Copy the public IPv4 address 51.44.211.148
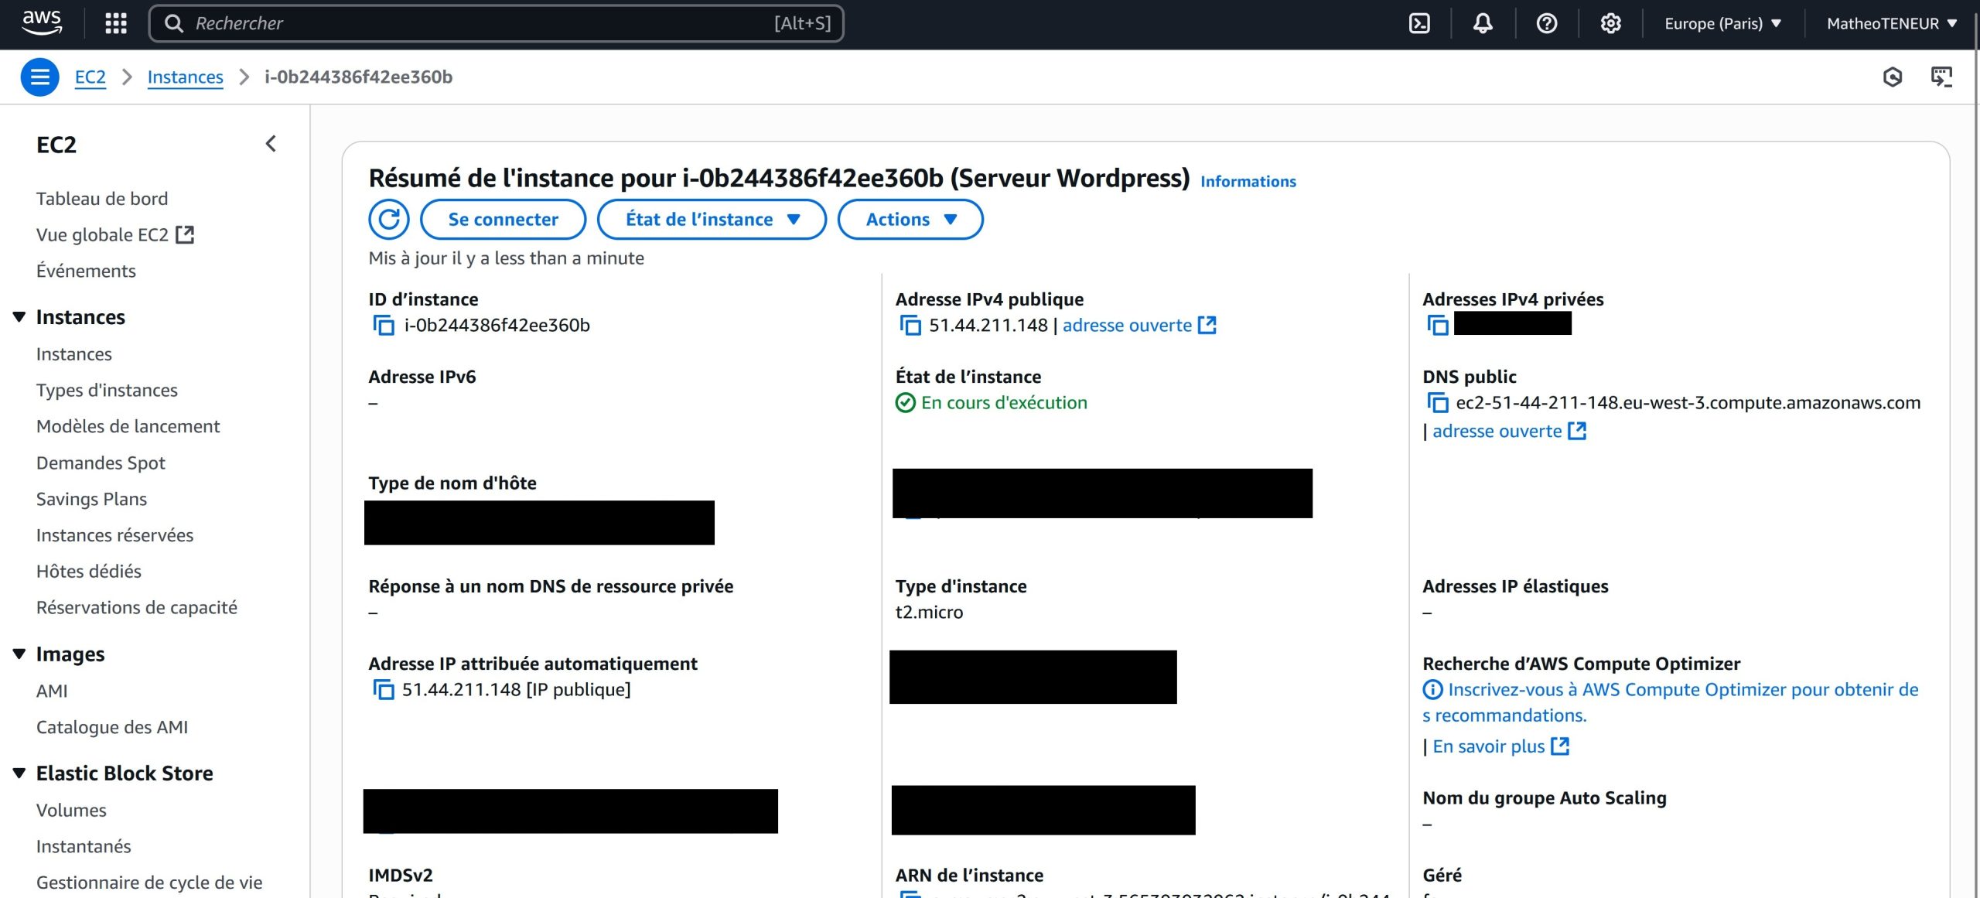 tap(910, 325)
